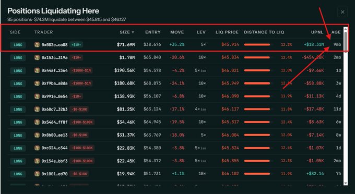Click avatar icon of trader 0x082e…ca88
Viewport: 355px width, 194px height.
pos(37,44)
